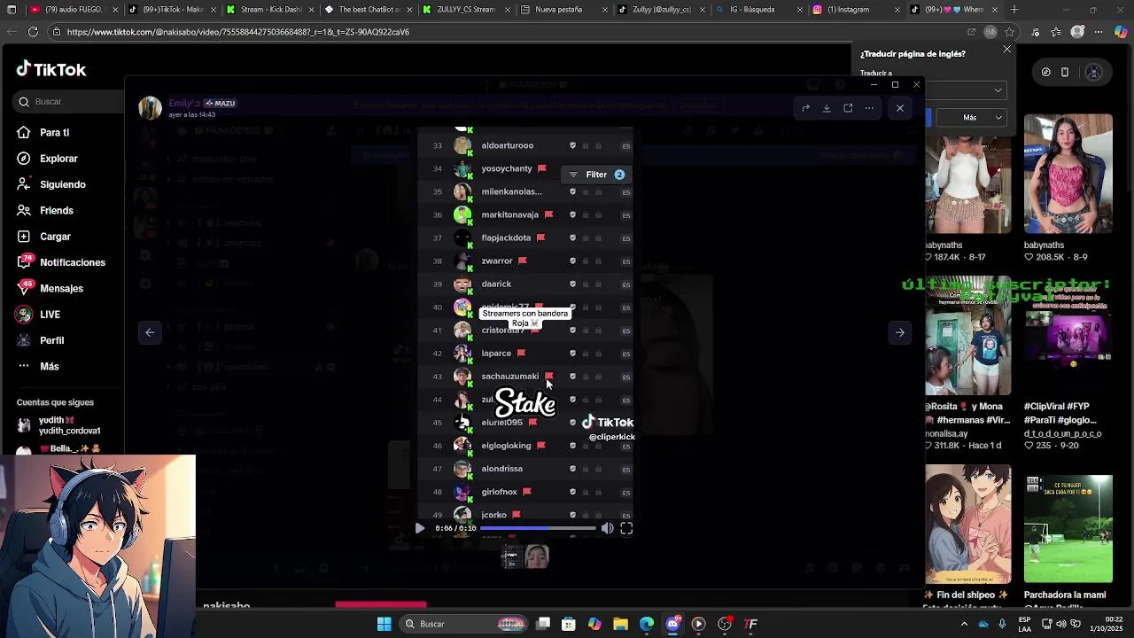1134x638 pixels.
Task: Click Windows taskbar Buscar search box
Action: (465, 624)
